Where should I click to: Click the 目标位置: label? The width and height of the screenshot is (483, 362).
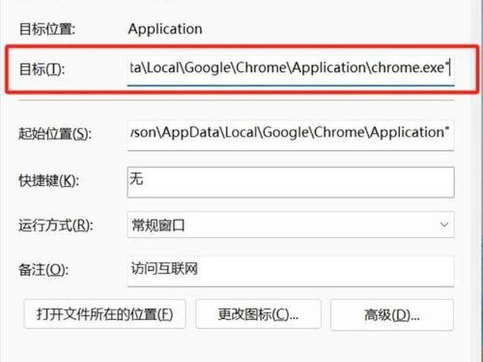pos(47,29)
